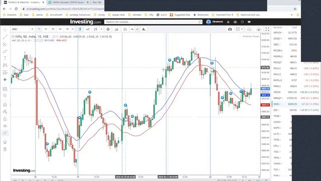
Task: Take a chart snapshot with camera icon
Action: click(230, 29)
